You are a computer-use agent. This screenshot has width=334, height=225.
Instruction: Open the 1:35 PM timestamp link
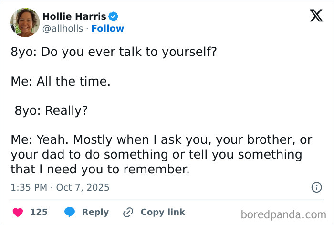[x=29, y=187]
